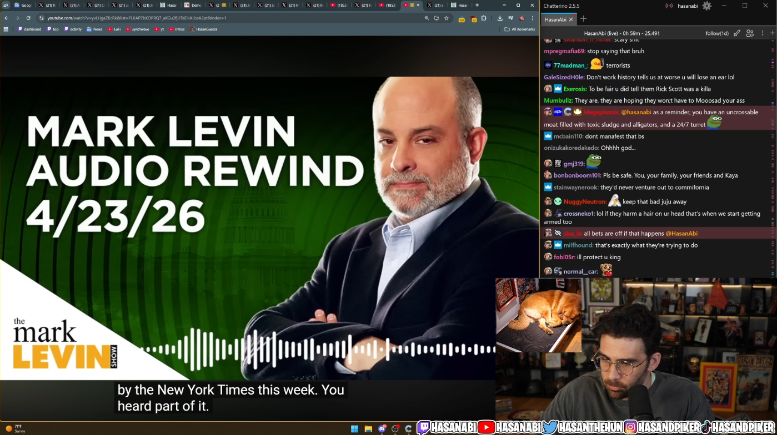Viewport: 777px width, 435px height.
Task: Click the Chatterino streamer mode indicator icon
Action: coord(669,6)
